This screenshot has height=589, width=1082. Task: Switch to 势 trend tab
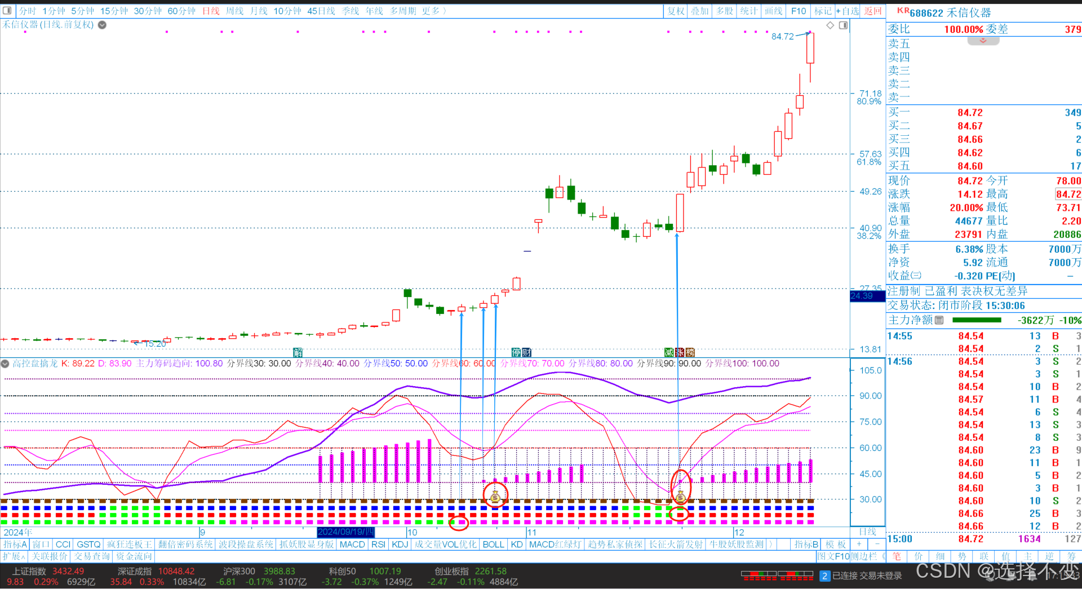pos(962,556)
